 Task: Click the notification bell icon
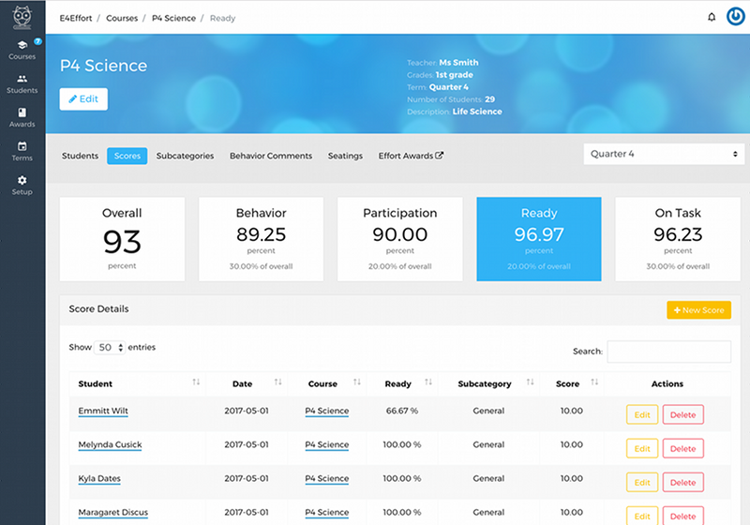click(x=711, y=18)
